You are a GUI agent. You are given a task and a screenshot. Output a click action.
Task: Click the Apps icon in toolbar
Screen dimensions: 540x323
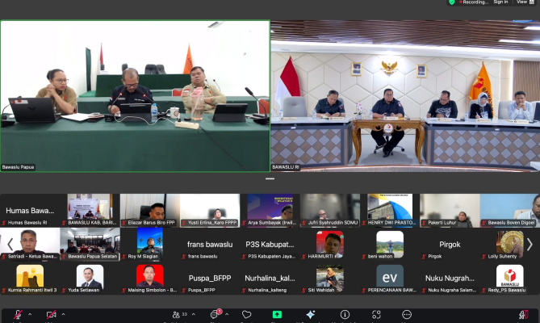378,315
